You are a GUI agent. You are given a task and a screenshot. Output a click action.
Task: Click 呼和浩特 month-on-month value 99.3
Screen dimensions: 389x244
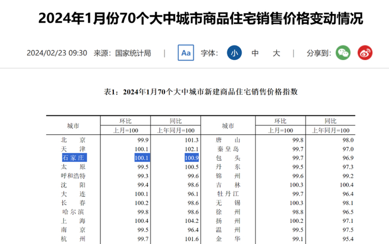[x=143, y=176]
